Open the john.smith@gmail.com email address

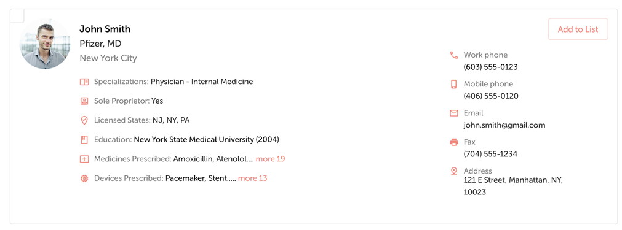[504, 125]
